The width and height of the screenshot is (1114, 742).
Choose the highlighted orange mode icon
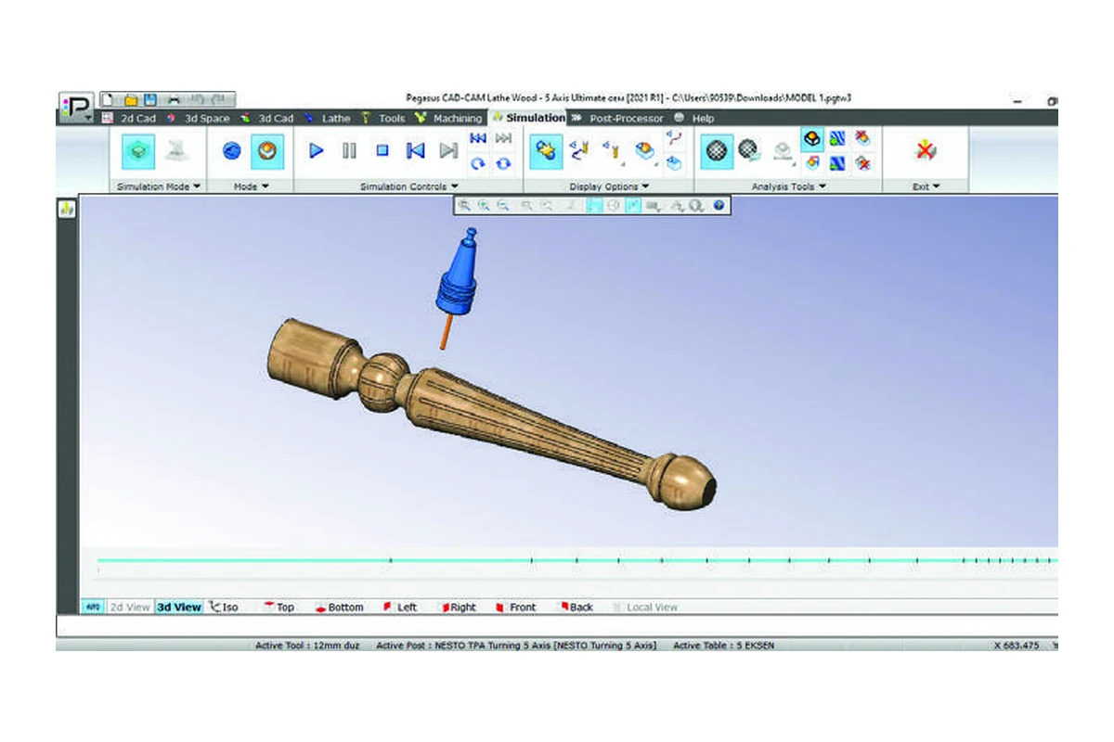point(268,150)
